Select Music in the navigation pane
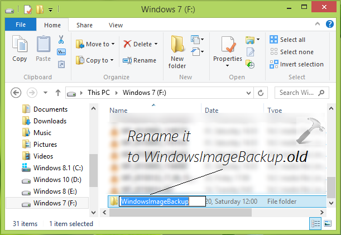The width and height of the screenshot is (341, 235). pyautogui.click(x=37, y=132)
